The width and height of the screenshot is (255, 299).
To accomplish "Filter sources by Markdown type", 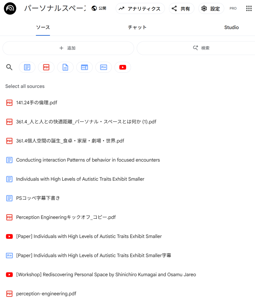I will 104,67.
